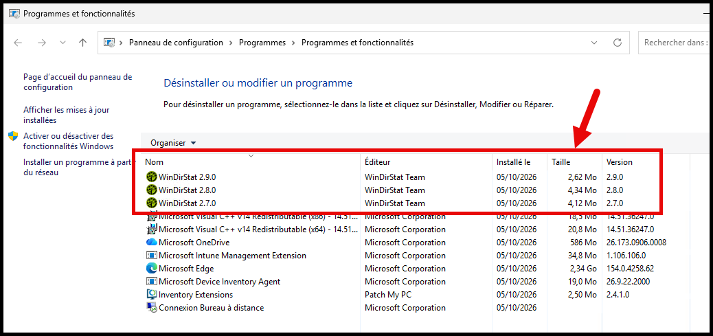Click the 2,62 Mo size value
This screenshot has height=336, width=713.
click(582, 177)
